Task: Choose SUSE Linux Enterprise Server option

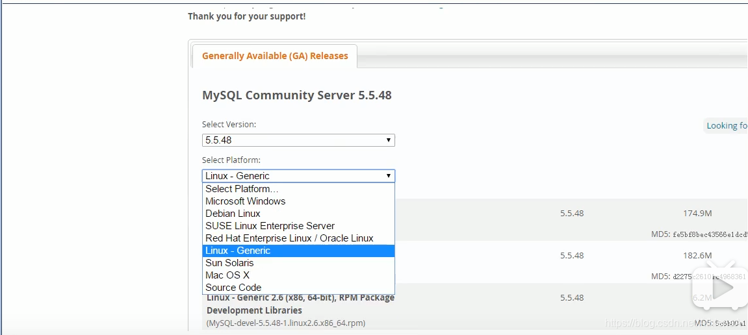Action: tap(298, 226)
